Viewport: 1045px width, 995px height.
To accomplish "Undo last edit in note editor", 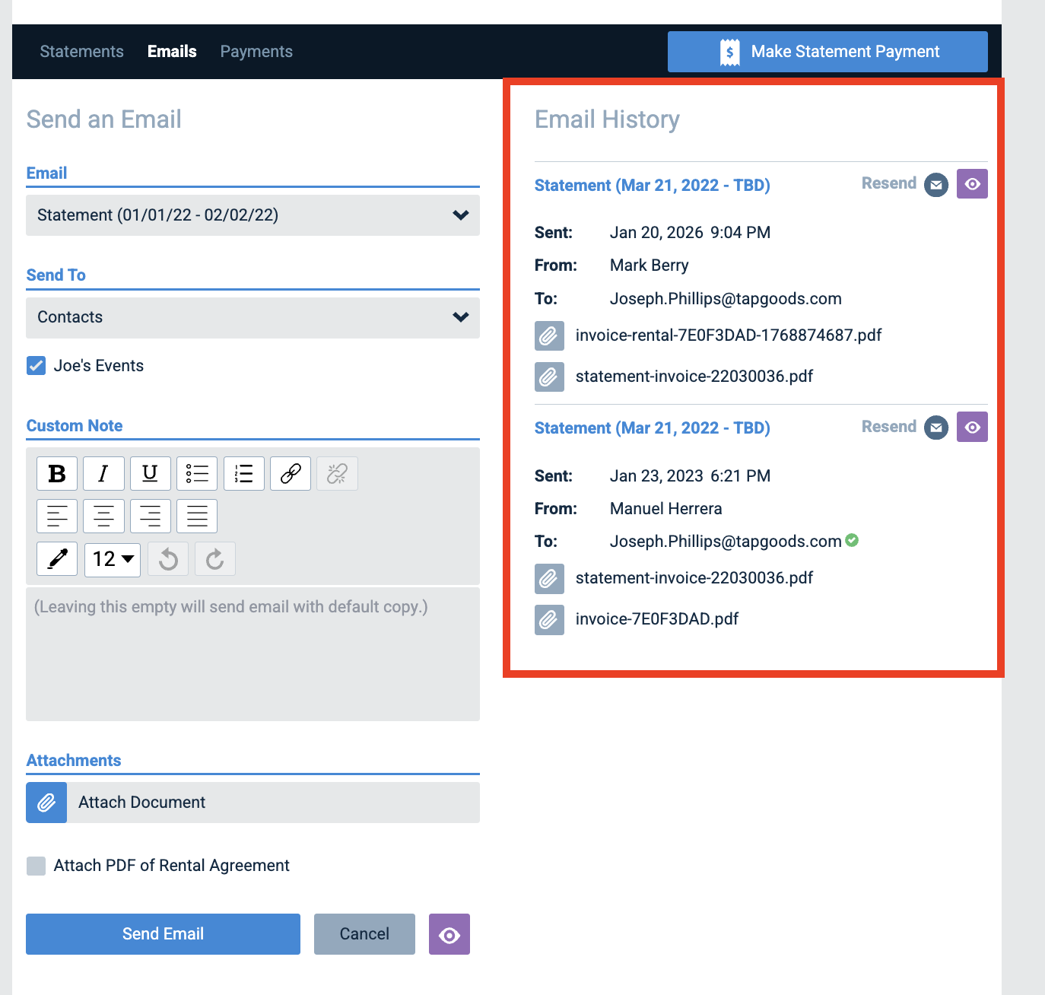I will [x=168, y=559].
